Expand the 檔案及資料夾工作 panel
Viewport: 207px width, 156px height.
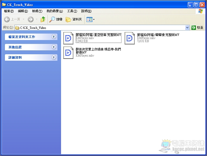tap(31, 37)
